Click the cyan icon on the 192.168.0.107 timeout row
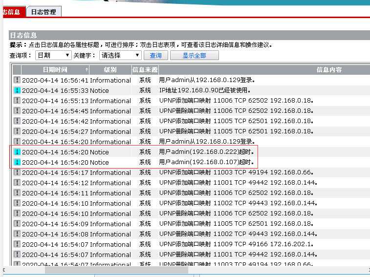 click(x=17, y=162)
